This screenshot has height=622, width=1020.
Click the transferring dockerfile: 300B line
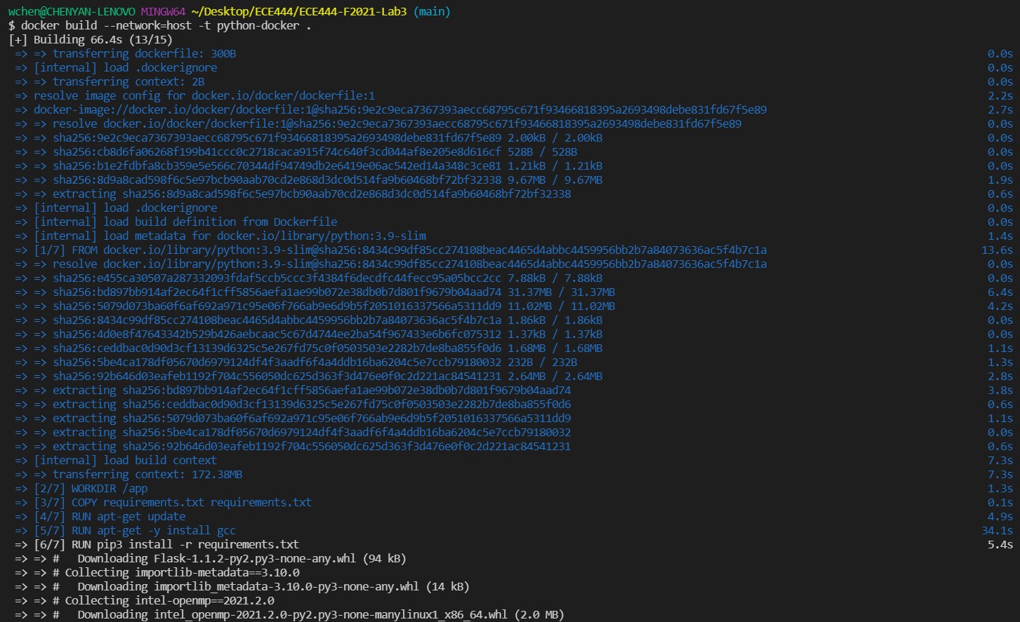(125, 54)
